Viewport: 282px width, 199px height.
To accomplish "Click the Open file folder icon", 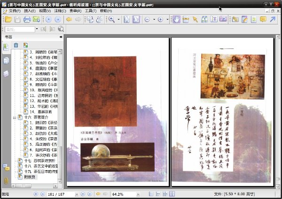I will point(8,19).
